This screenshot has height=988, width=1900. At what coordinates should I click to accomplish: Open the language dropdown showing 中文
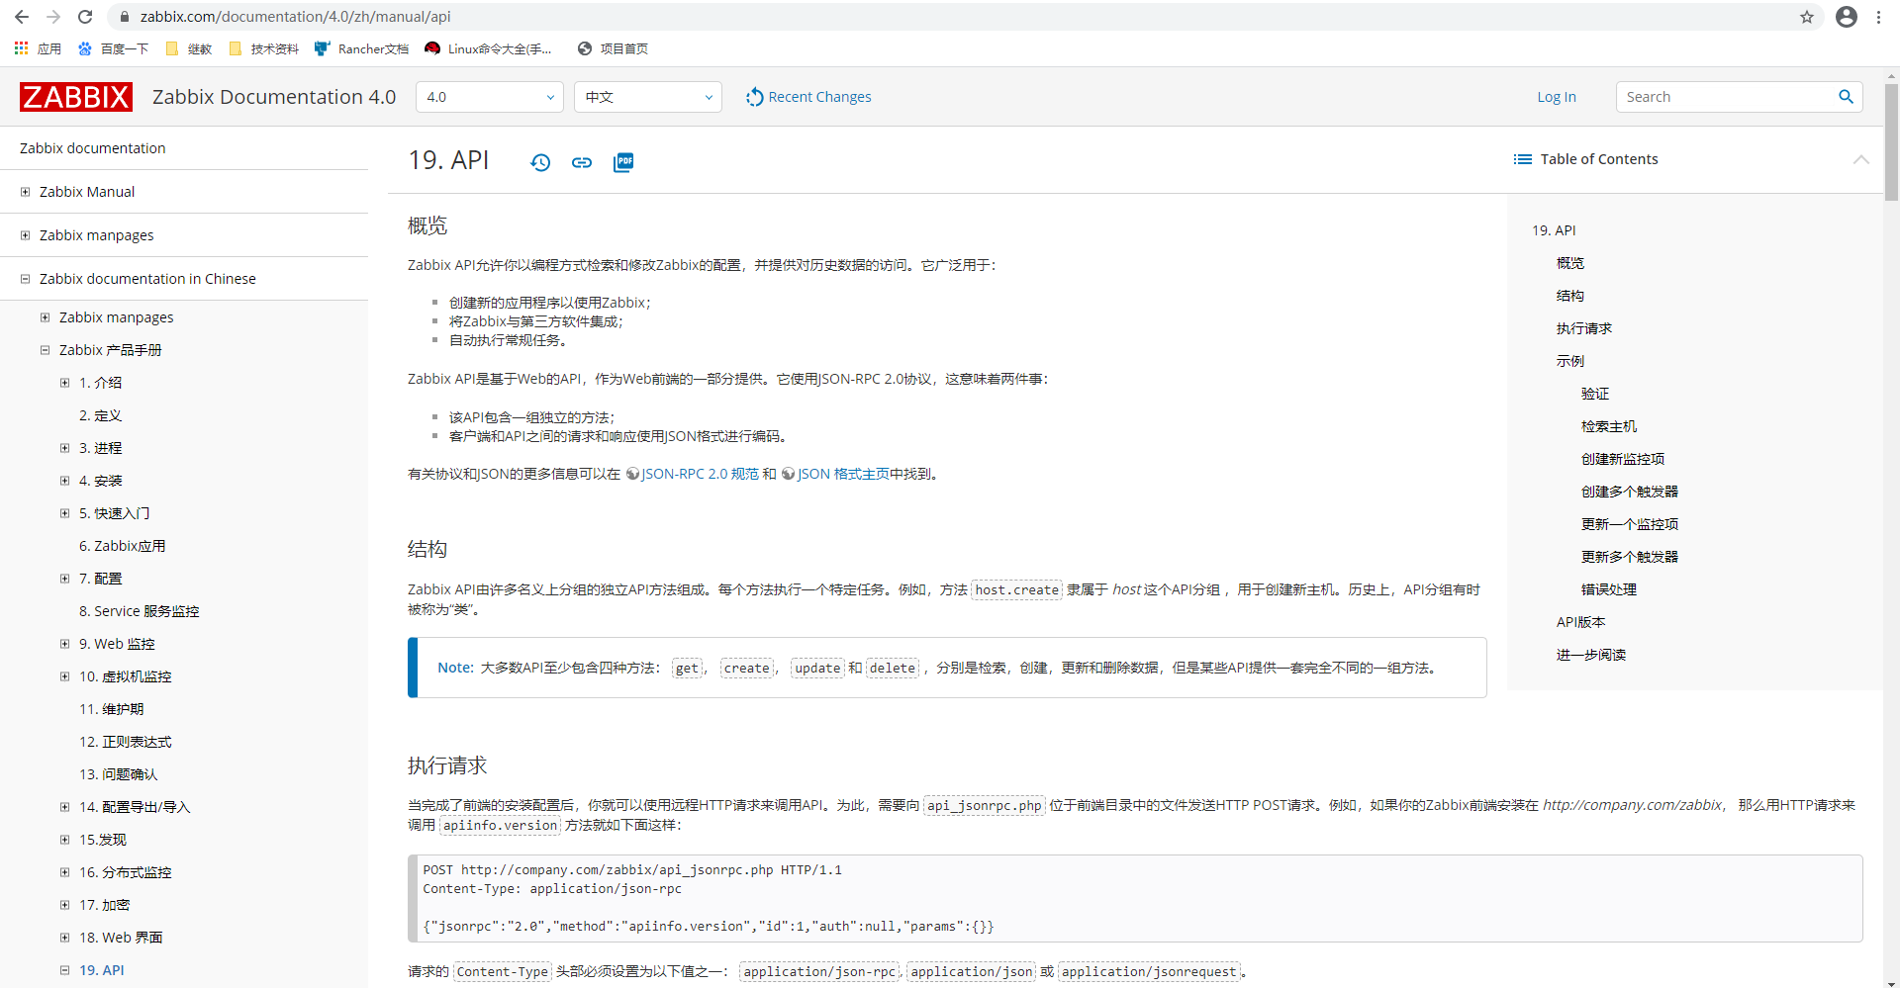tap(648, 97)
